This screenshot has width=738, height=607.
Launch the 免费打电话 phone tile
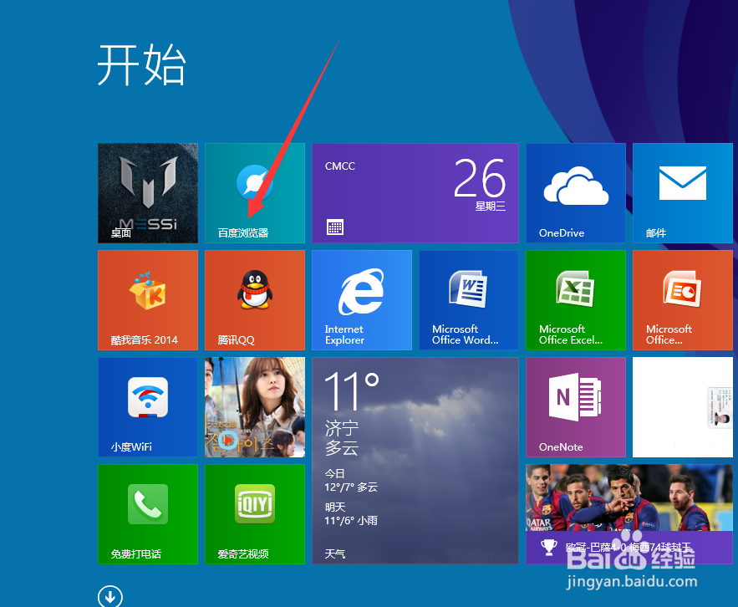[x=148, y=513]
